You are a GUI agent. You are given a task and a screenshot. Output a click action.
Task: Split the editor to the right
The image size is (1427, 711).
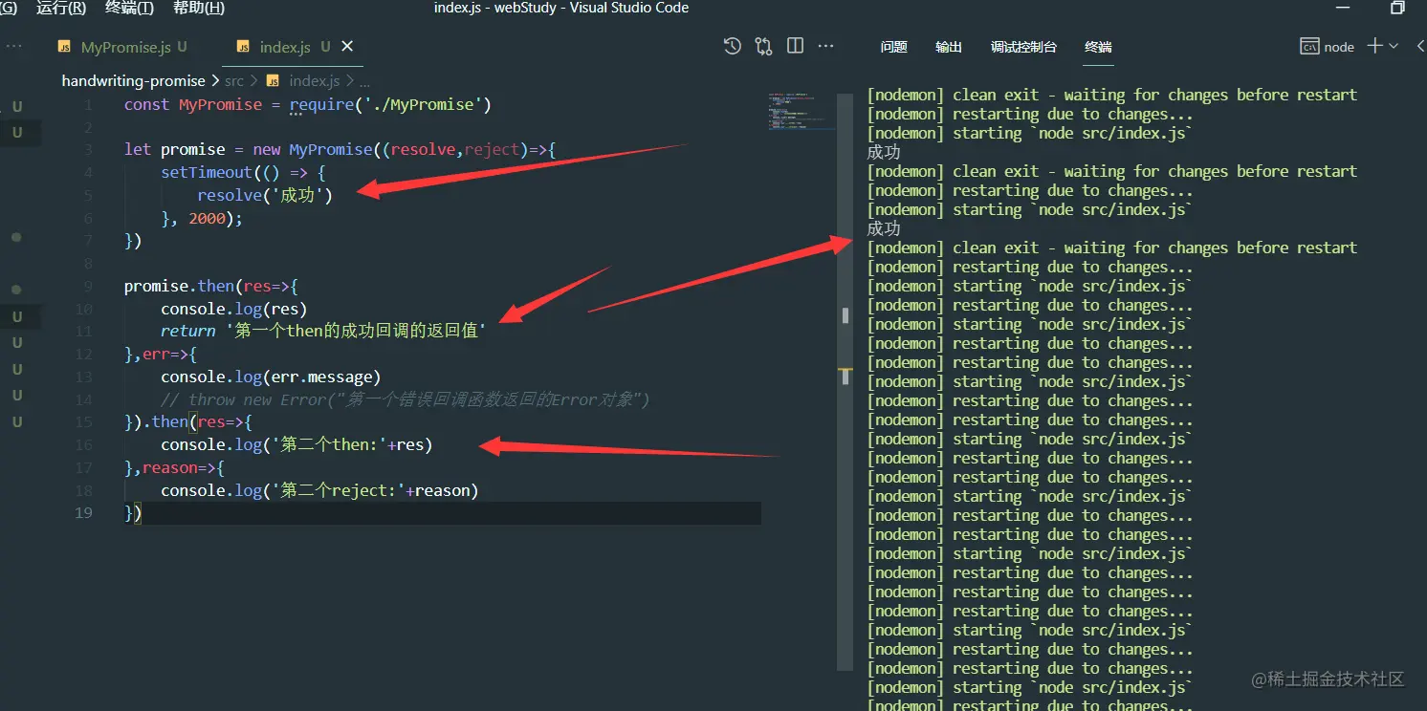click(795, 46)
